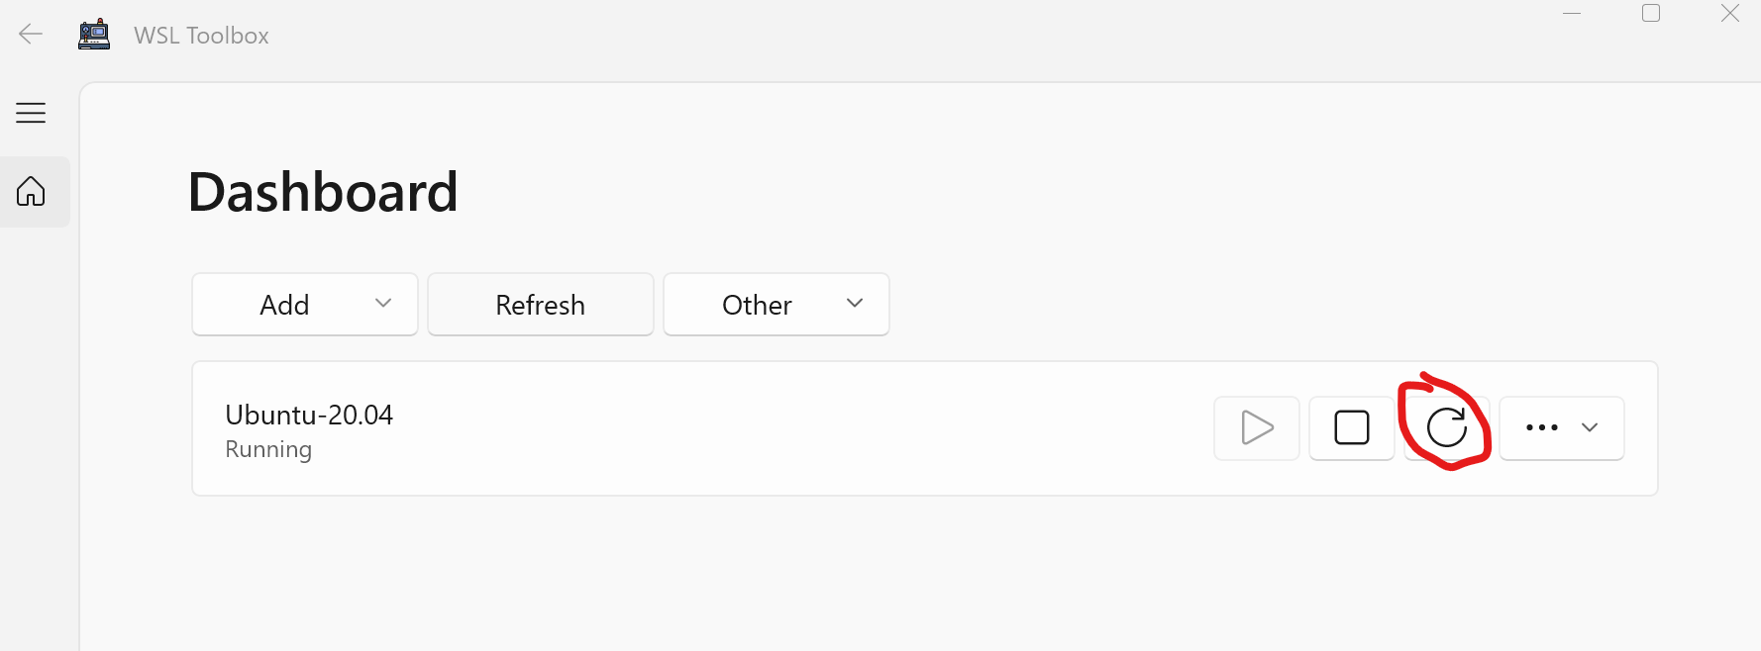Minimize the WSL Toolbox window

[1572, 14]
